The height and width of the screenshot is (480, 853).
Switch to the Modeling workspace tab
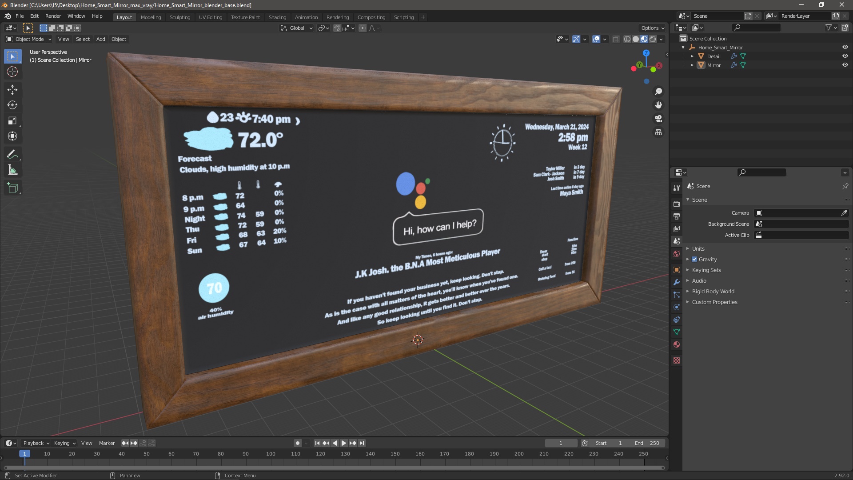[151, 17]
